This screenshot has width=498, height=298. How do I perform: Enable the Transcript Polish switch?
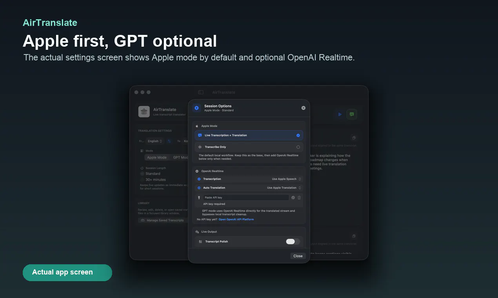coord(293,242)
